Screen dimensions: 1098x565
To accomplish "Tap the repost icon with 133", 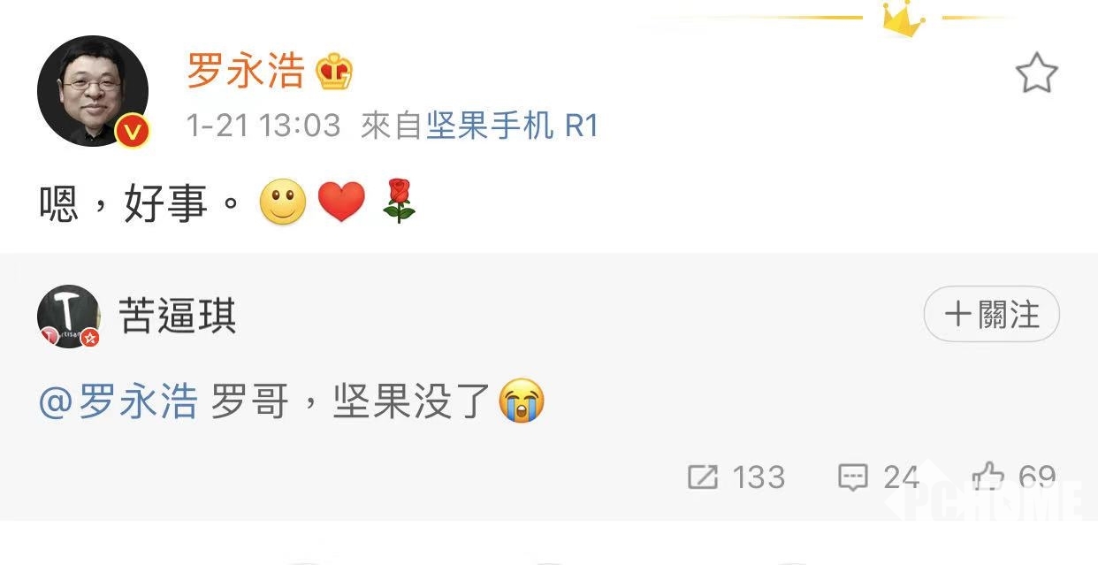I will [x=736, y=477].
